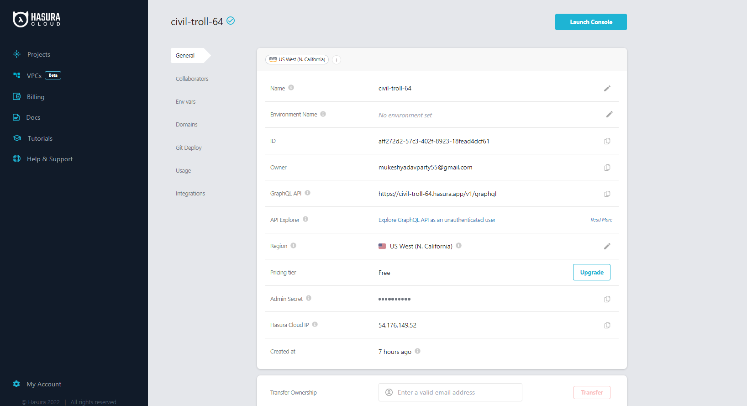Edit the project name pencil icon

coord(607,89)
